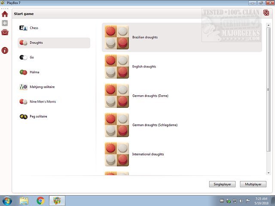Open the Windows Start menu
Viewport: 275px width, 206px height.
(7, 201)
